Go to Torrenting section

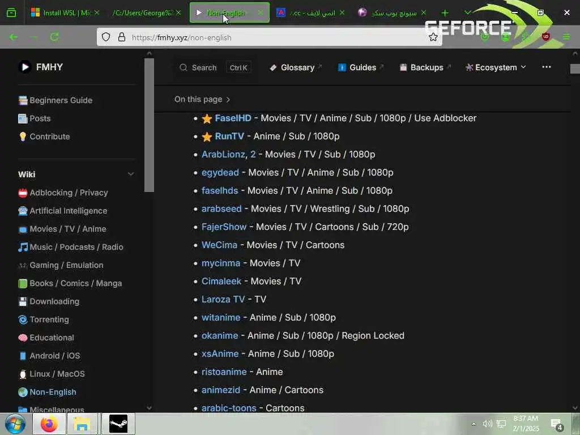pyautogui.click(x=44, y=319)
